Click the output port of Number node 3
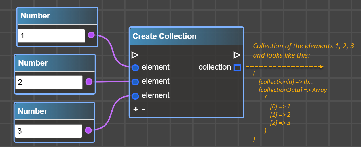Viewport: 361px width, 147px height. (88, 130)
